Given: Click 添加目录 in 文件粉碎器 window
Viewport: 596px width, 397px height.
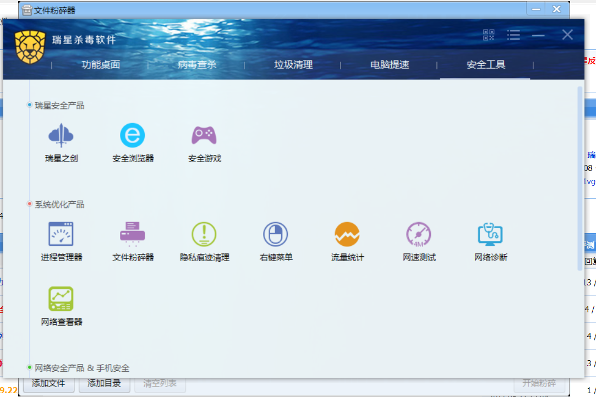Looking at the screenshot, I should [104, 384].
